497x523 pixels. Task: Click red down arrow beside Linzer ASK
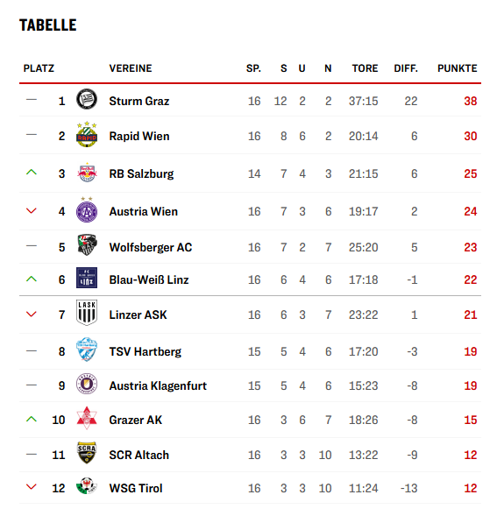[x=32, y=314]
